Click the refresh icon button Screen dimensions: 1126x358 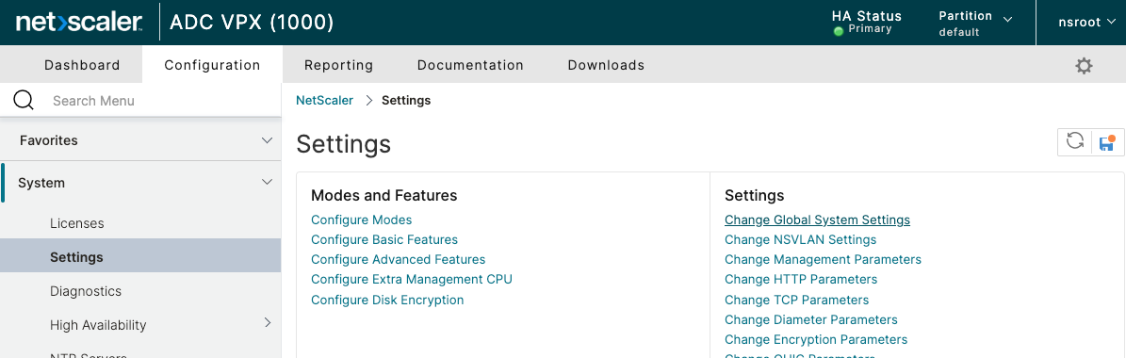[1074, 141]
